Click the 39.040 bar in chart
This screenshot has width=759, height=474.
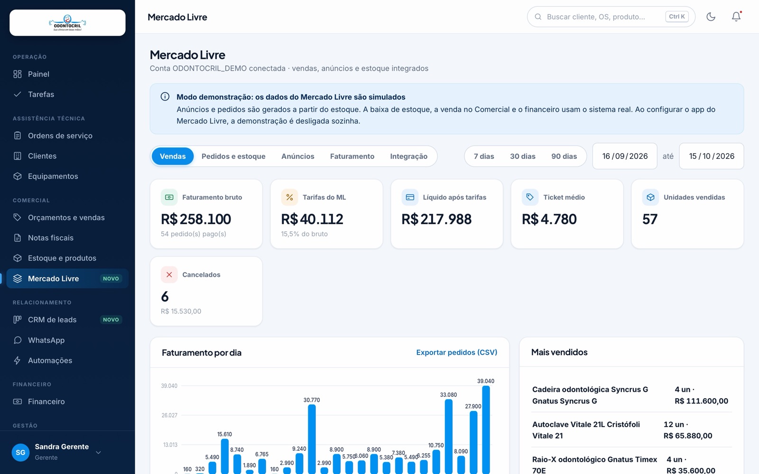click(x=486, y=429)
